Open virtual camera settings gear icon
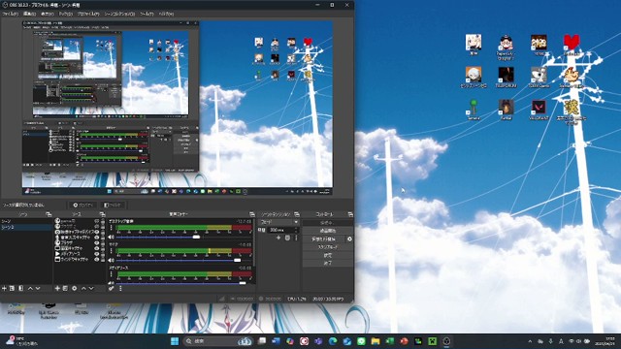Viewport: 621px width, 349px height. click(x=349, y=239)
